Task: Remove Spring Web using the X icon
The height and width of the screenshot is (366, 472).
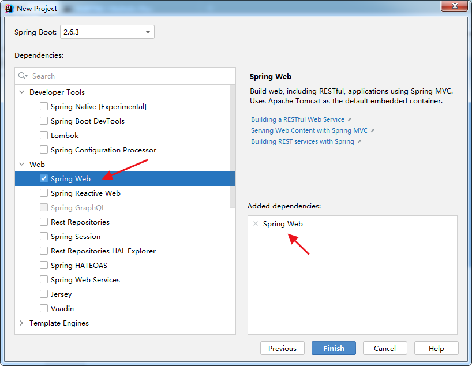Action: point(256,223)
